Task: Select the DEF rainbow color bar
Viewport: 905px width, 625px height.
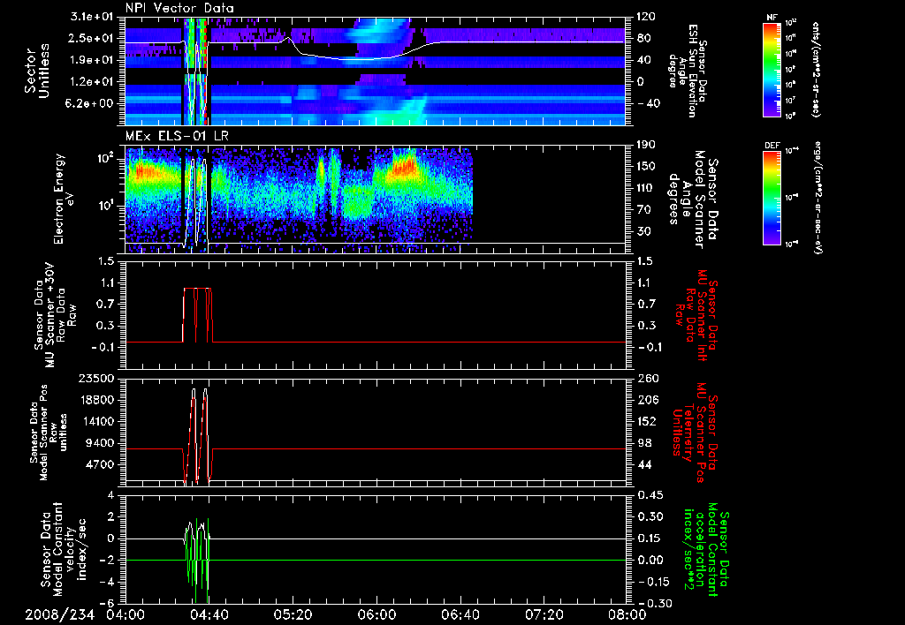Action: pos(772,198)
